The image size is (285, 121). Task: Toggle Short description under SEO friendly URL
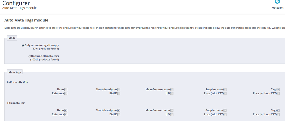119,90
